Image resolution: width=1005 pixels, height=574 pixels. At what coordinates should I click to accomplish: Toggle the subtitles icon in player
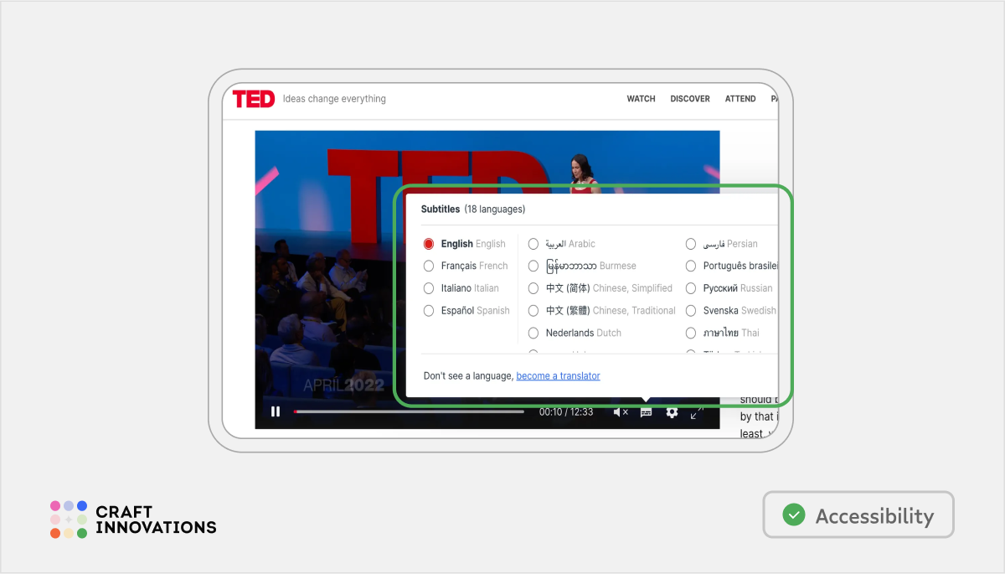[646, 412]
